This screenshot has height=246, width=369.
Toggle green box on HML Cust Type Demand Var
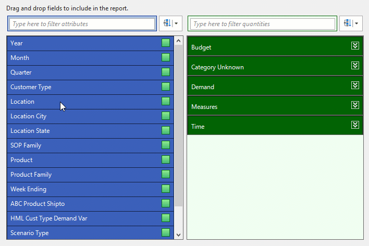coord(166,218)
